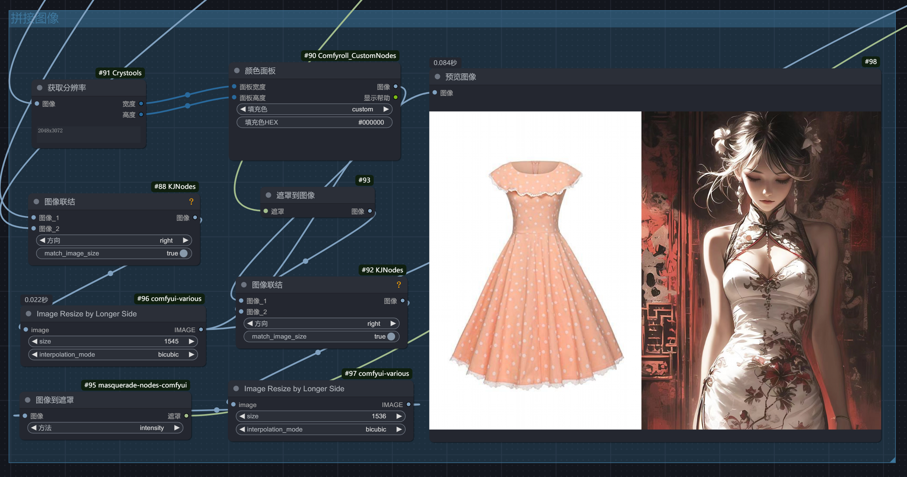907x477 pixels.
Task: Click the #95 masquerade-nodes-comfyui badge
Action: (x=135, y=385)
